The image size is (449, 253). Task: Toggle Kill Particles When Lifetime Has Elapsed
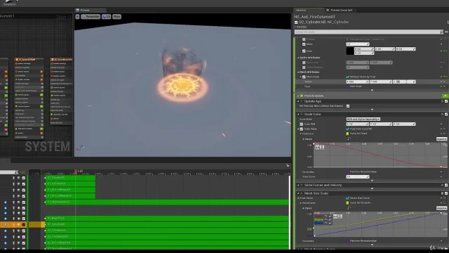click(348, 106)
